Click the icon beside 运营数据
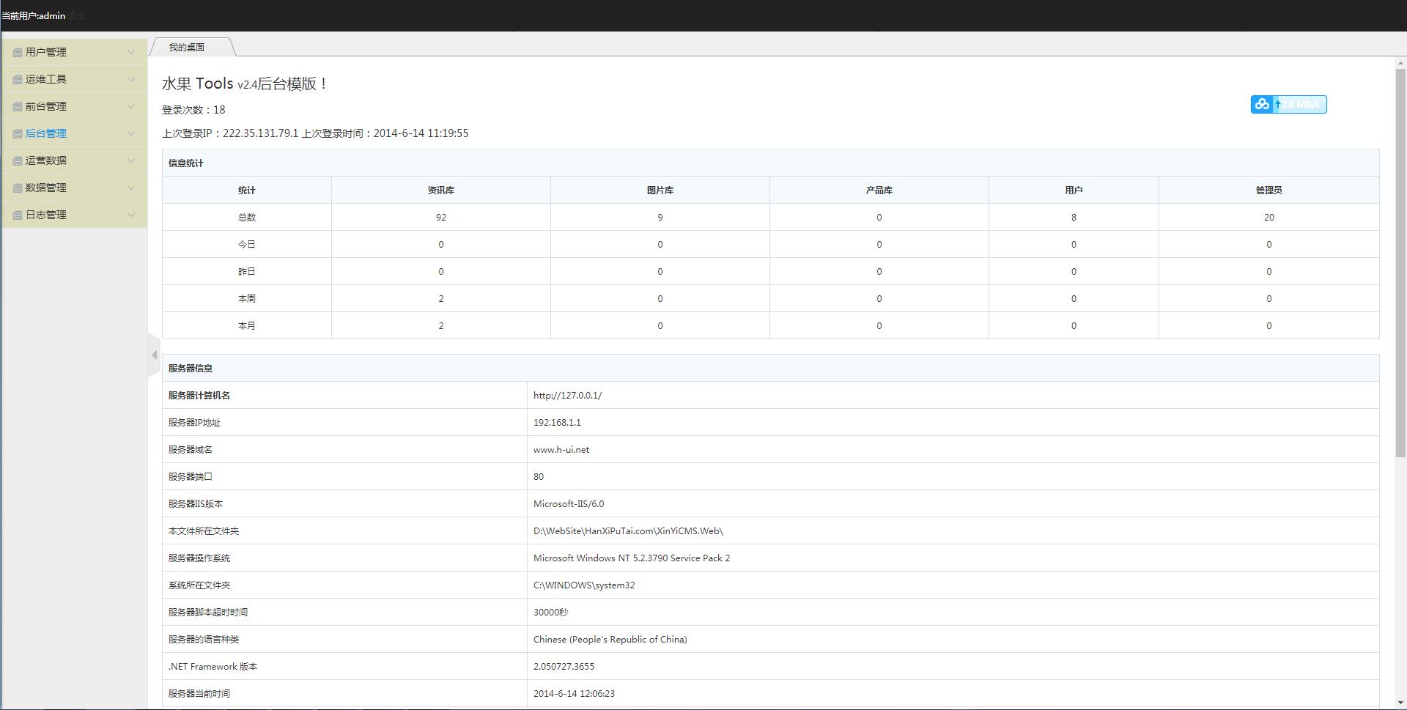This screenshot has width=1407, height=710. coord(18,161)
